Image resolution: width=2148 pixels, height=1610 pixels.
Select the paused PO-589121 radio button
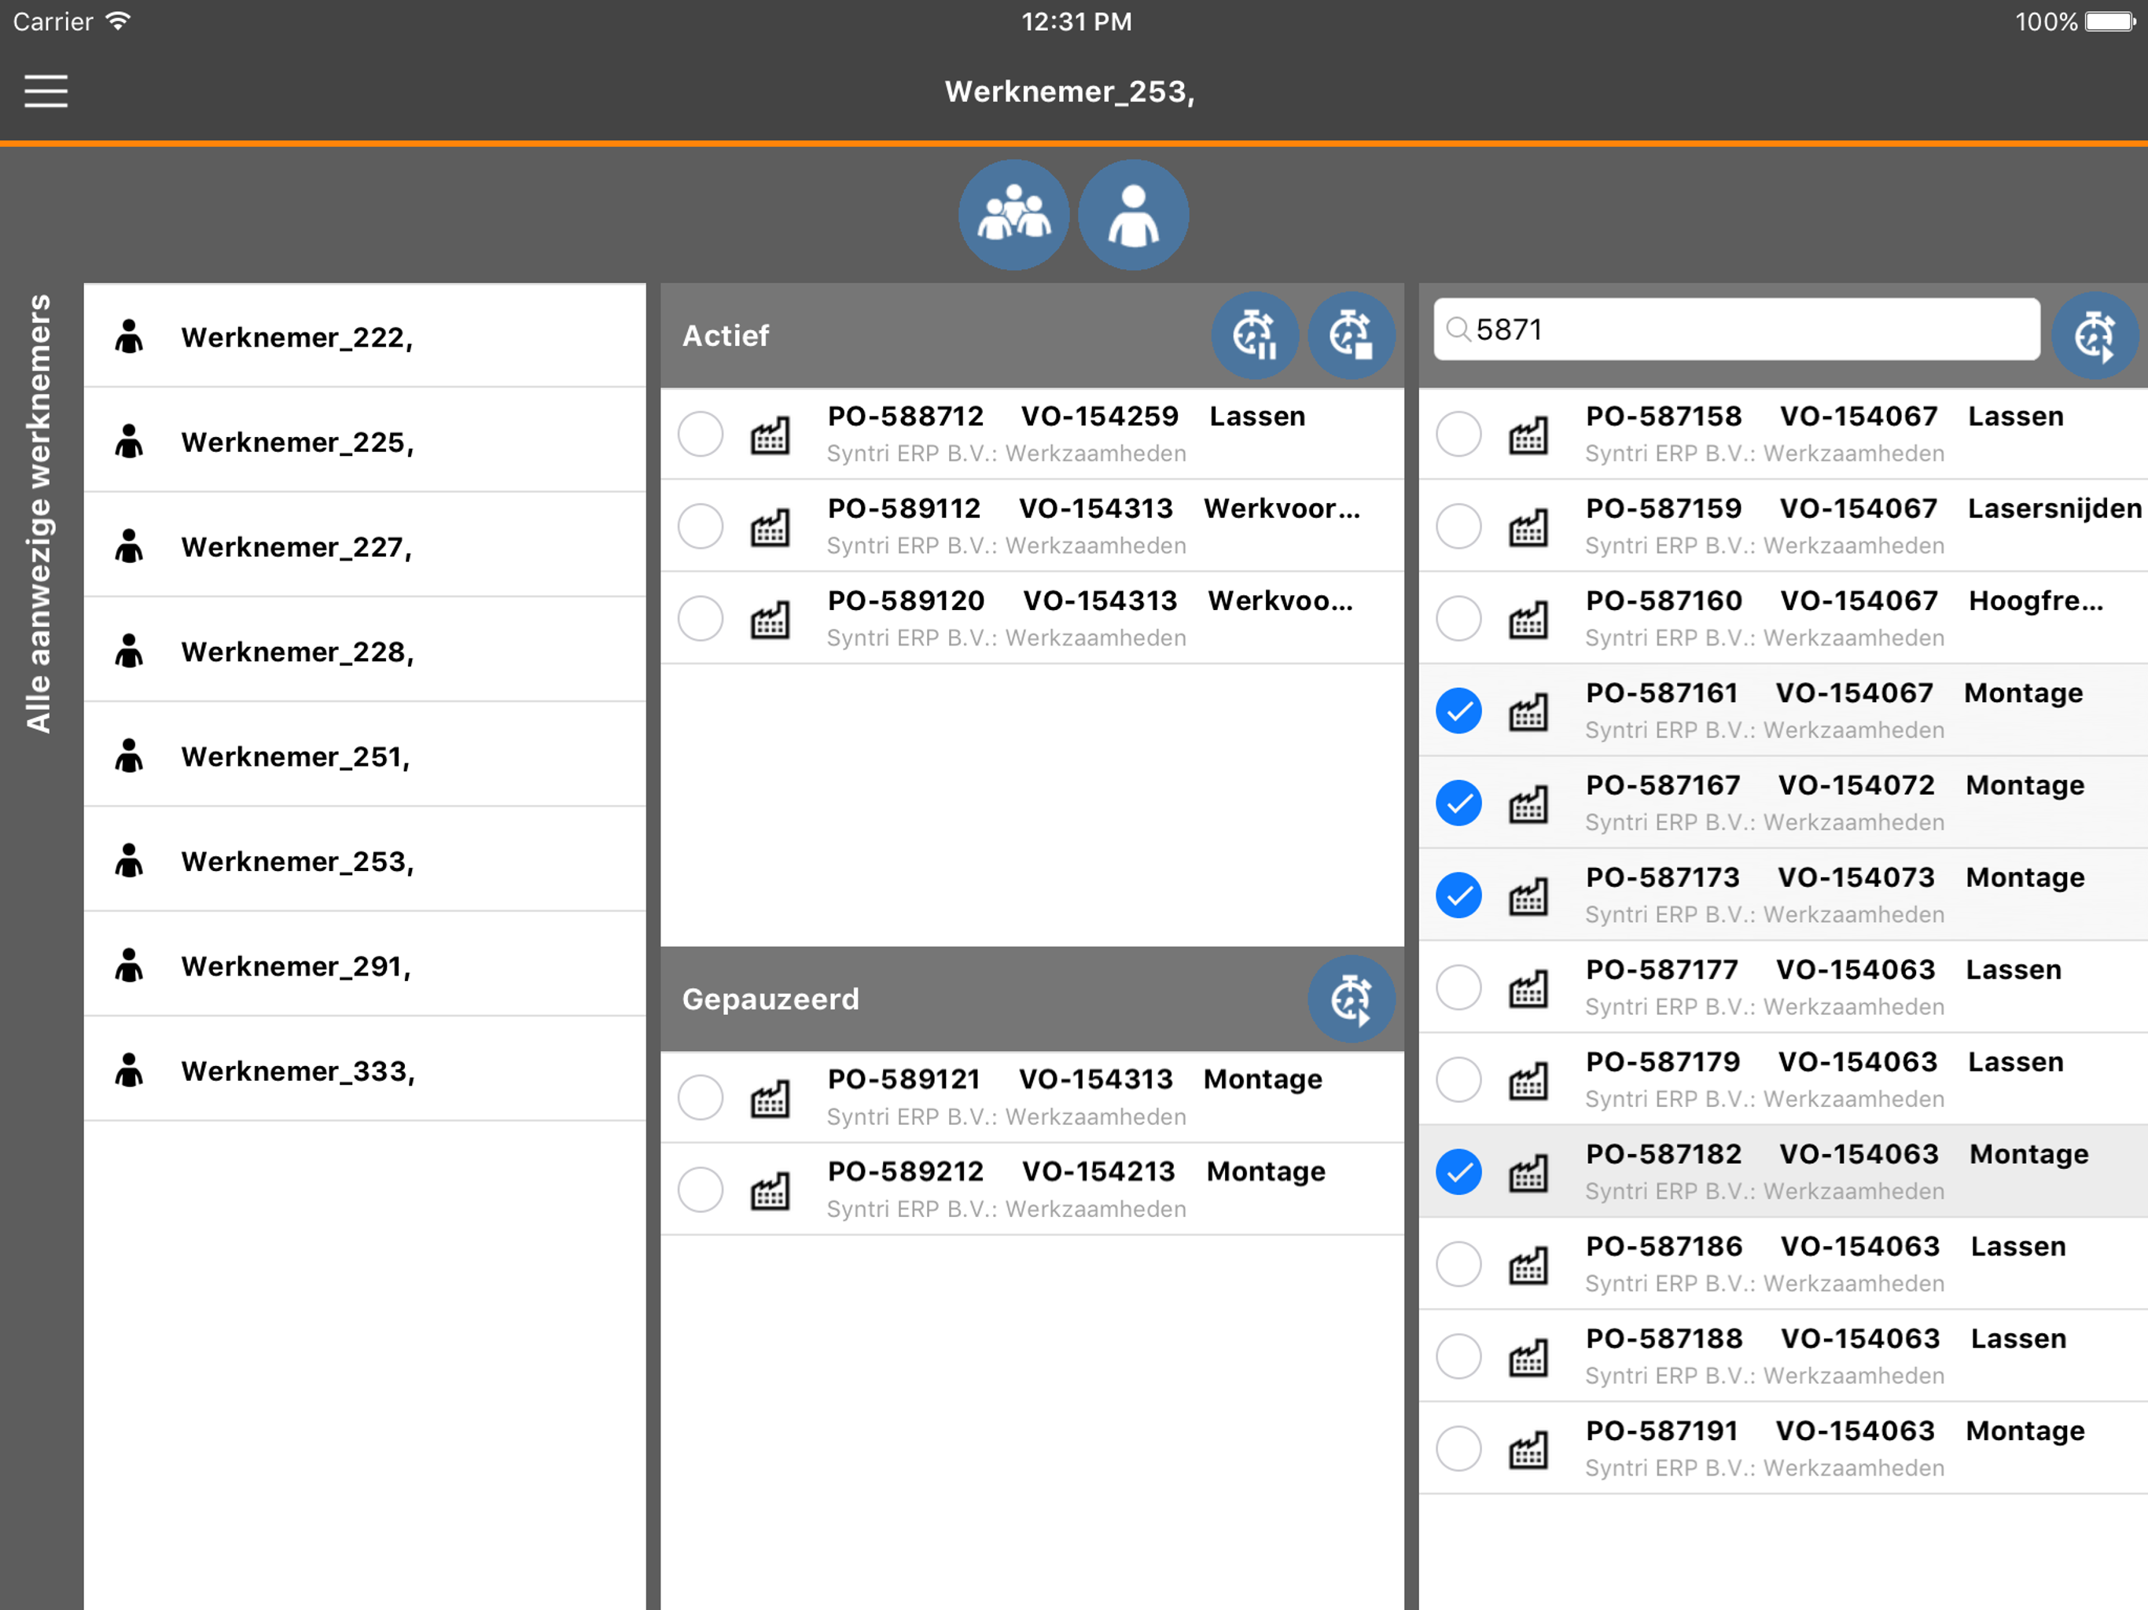tap(700, 1097)
